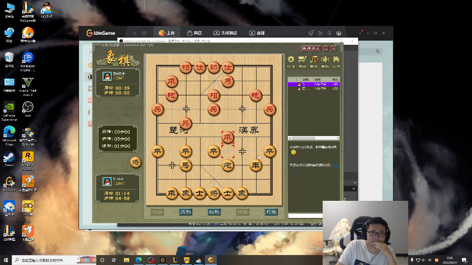Return to lobby via the 大厅 house icon
This screenshot has width=472, height=265.
336,59
